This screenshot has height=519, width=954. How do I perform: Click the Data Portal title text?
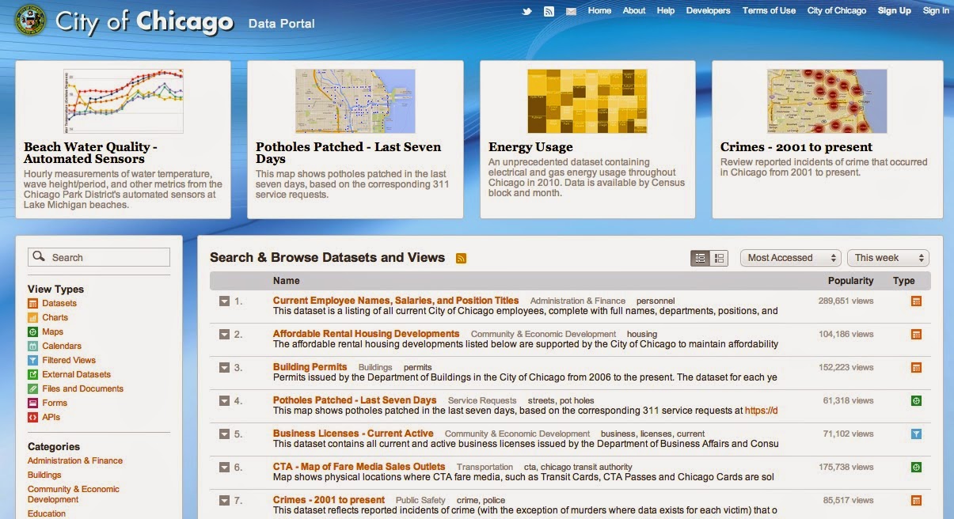(x=281, y=24)
